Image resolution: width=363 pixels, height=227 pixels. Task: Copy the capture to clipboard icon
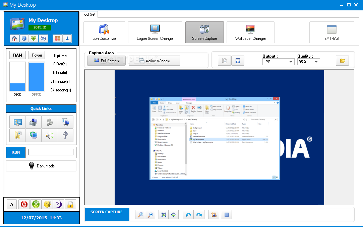(x=224, y=61)
